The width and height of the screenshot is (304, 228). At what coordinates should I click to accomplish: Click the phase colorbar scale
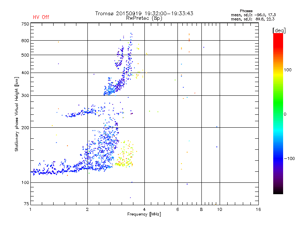(278, 113)
